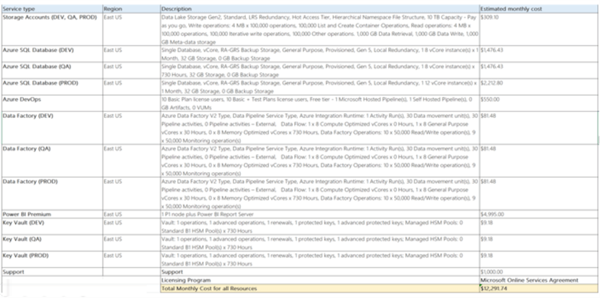Viewport: 600px width, 298px height.
Task: Click the $309.10 storage cost cell
Action: point(539,30)
